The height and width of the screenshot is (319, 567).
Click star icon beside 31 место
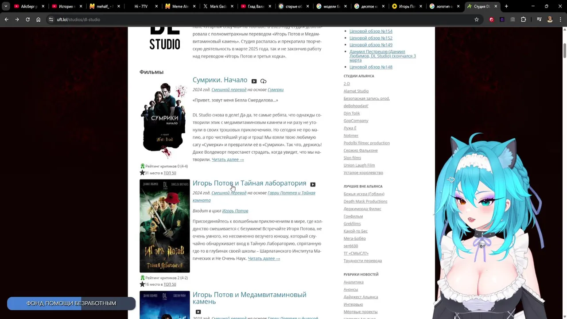tap(142, 173)
